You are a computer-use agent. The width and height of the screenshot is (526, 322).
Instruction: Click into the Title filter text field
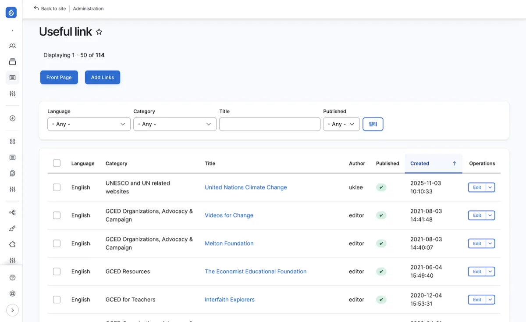pyautogui.click(x=270, y=124)
